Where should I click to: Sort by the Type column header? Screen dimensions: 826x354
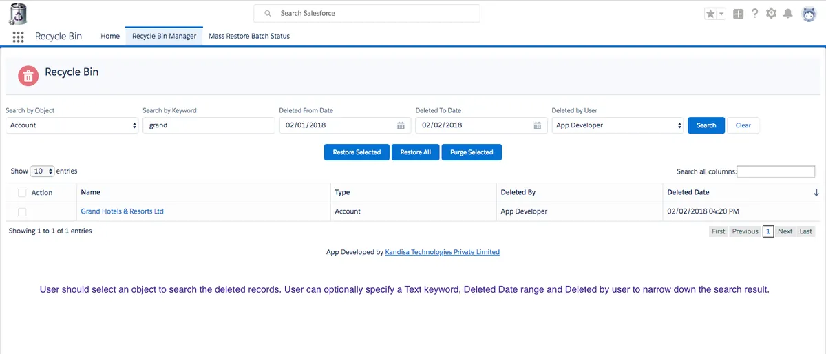413,193
